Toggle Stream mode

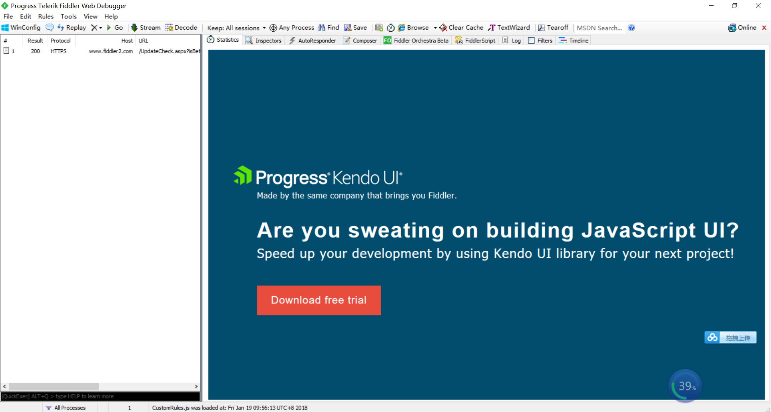[x=146, y=28]
